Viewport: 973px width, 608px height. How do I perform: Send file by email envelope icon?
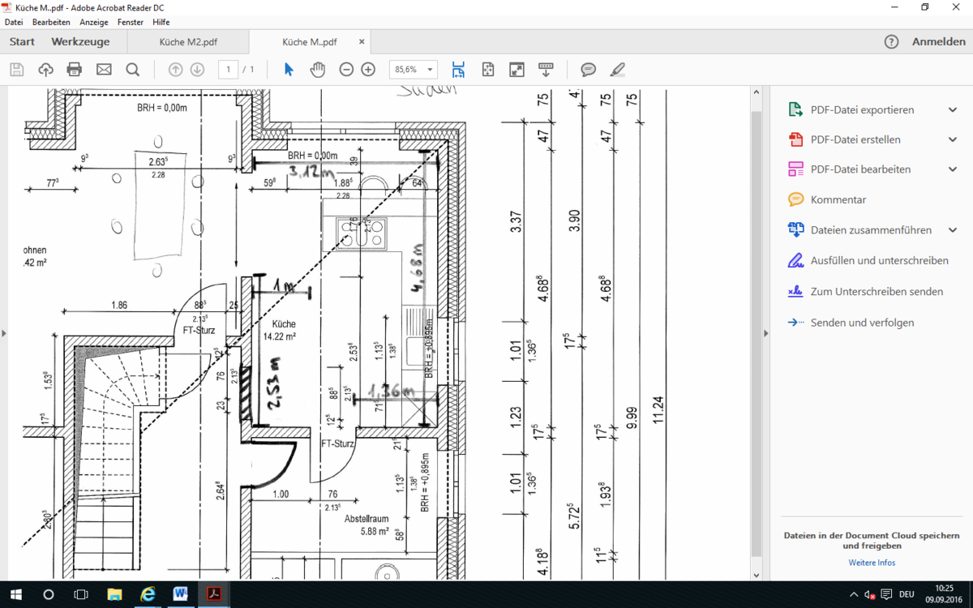point(104,70)
